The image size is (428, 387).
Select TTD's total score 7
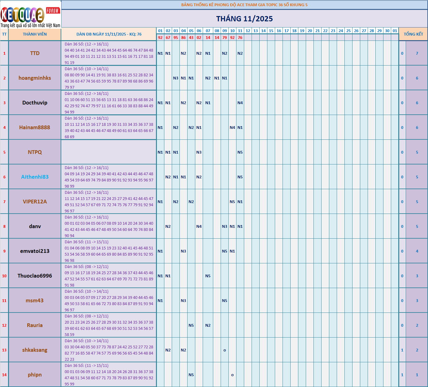(x=417, y=53)
